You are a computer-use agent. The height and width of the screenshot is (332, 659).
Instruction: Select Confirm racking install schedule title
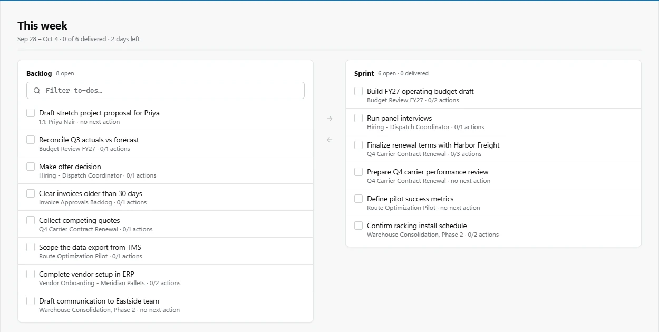pyautogui.click(x=417, y=226)
